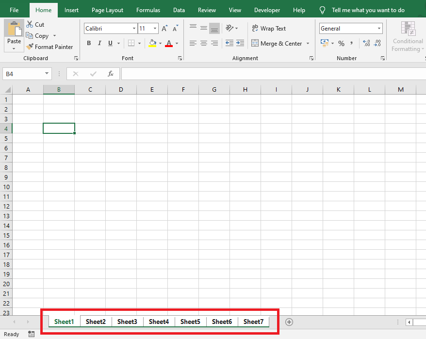Click the Percent Style icon
The height and width of the screenshot is (339, 426).
click(x=341, y=44)
